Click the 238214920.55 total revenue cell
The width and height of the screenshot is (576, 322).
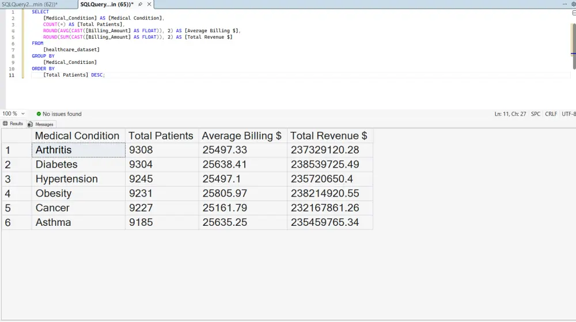click(x=330, y=194)
